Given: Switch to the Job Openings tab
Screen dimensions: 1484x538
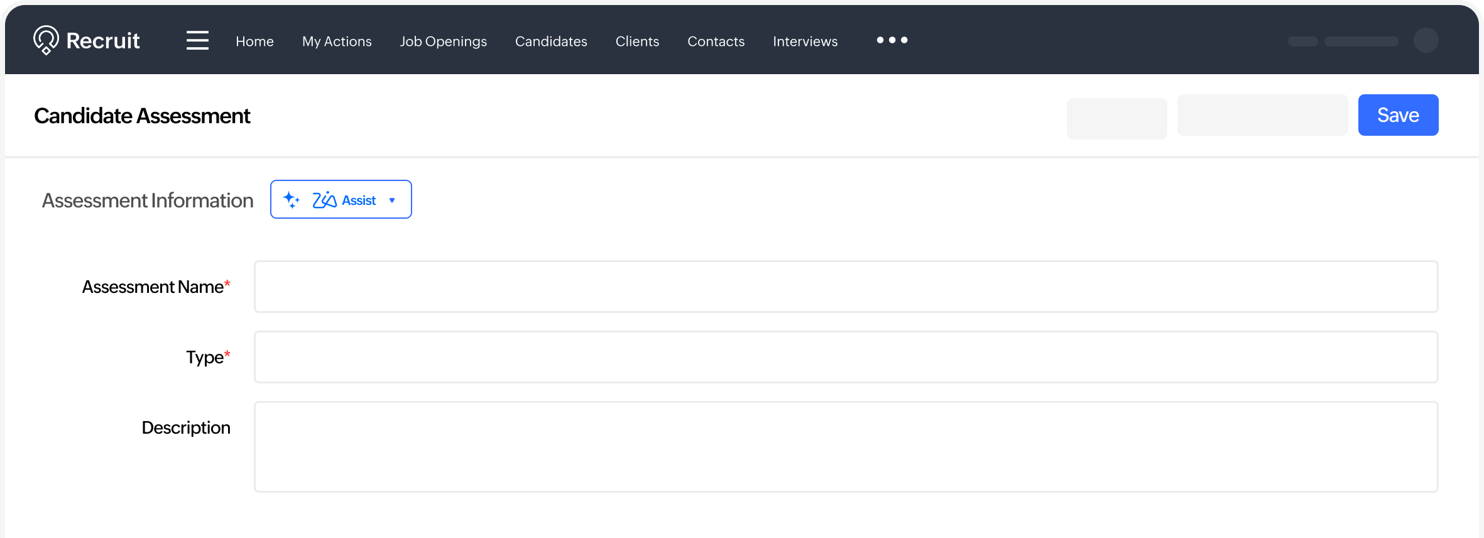Looking at the screenshot, I should tap(443, 41).
